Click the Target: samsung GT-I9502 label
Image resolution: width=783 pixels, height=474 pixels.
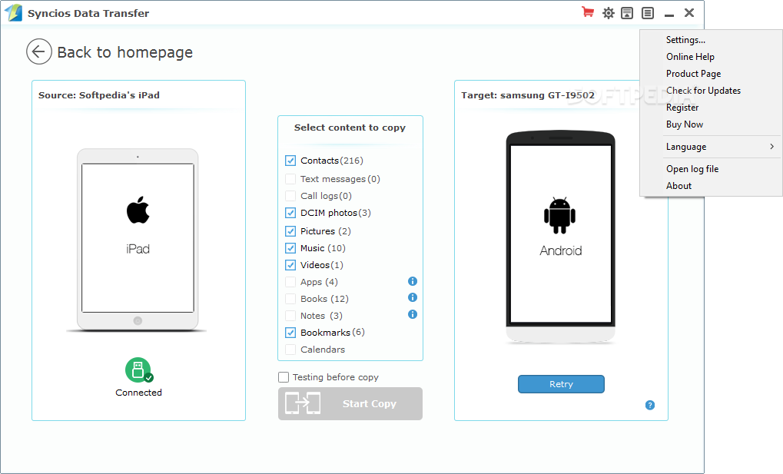(x=528, y=95)
